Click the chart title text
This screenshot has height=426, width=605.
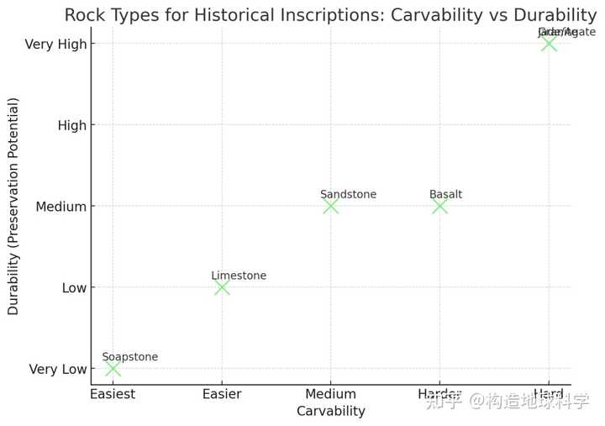tap(330, 15)
